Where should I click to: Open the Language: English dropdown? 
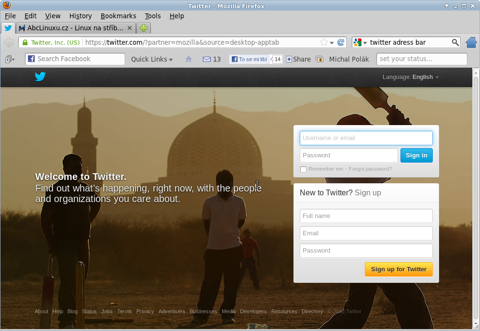[411, 77]
